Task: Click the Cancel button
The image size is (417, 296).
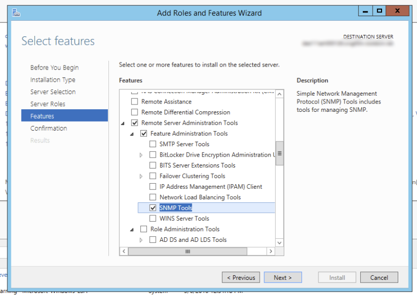Action: tap(378, 277)
